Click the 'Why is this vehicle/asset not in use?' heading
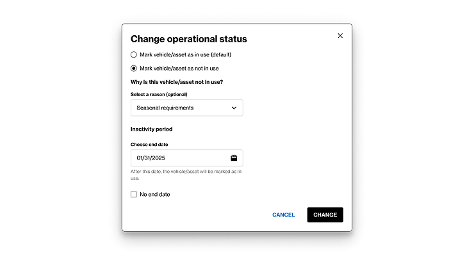 (177, 82)
